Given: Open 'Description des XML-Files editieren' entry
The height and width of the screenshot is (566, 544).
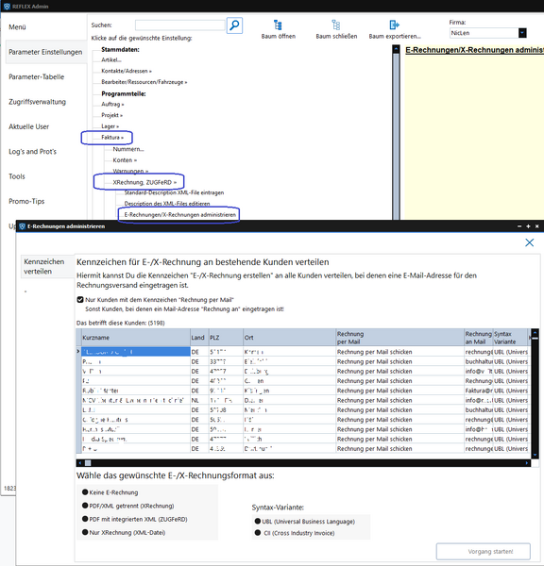Looking at the screenshot, I should [x=167, y=204].
